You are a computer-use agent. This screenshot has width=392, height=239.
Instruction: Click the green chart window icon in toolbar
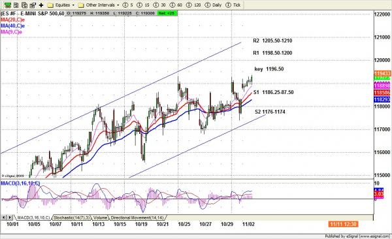8,5
